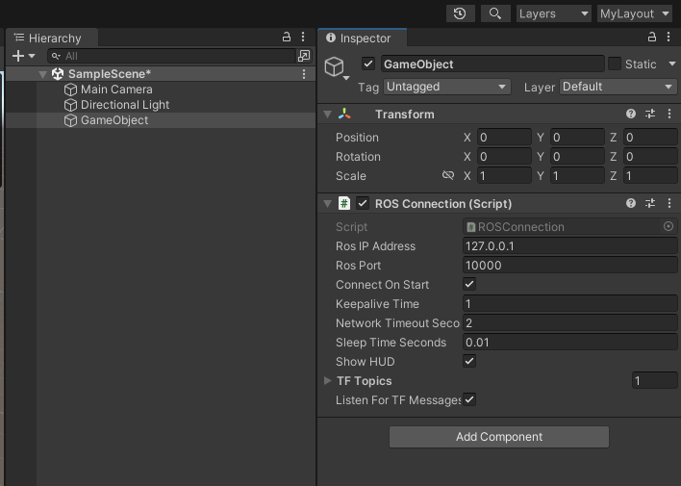Open the GameObject icon selector in Inspector
This screenshot has height=486, width=681.
tap(336, 68)
